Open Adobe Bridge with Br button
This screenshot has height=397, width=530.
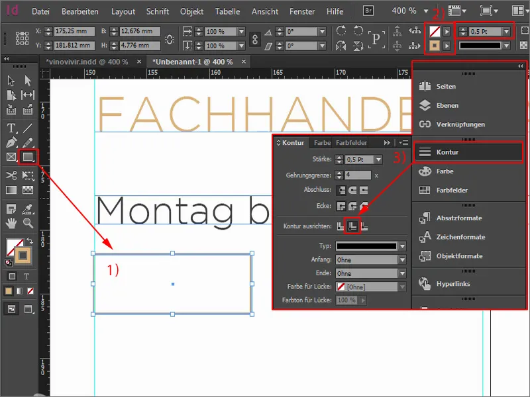tap(368, 11)
